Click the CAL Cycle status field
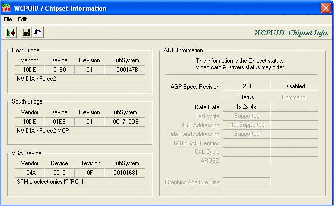The image size is (334, 206). pos(246,152)
